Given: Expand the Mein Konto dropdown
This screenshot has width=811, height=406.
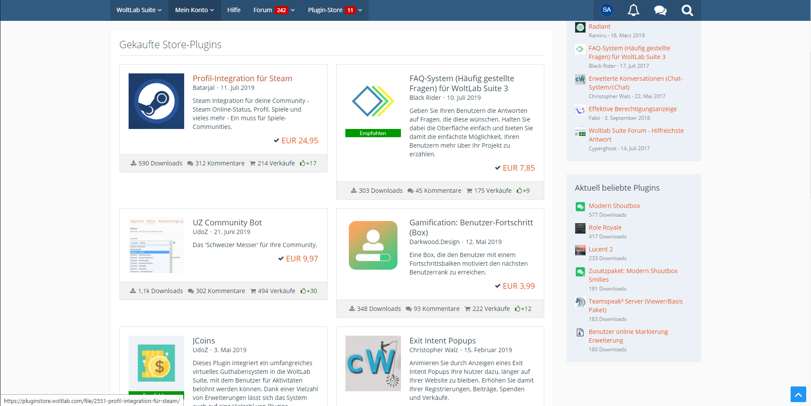Looking at the screenshot, I should 194,10.
